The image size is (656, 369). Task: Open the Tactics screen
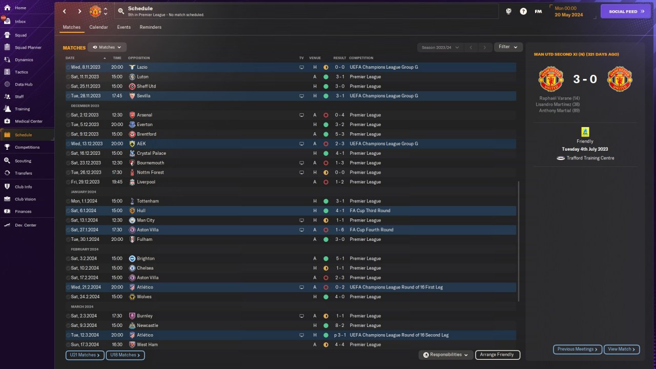click(x=22, y=72)
